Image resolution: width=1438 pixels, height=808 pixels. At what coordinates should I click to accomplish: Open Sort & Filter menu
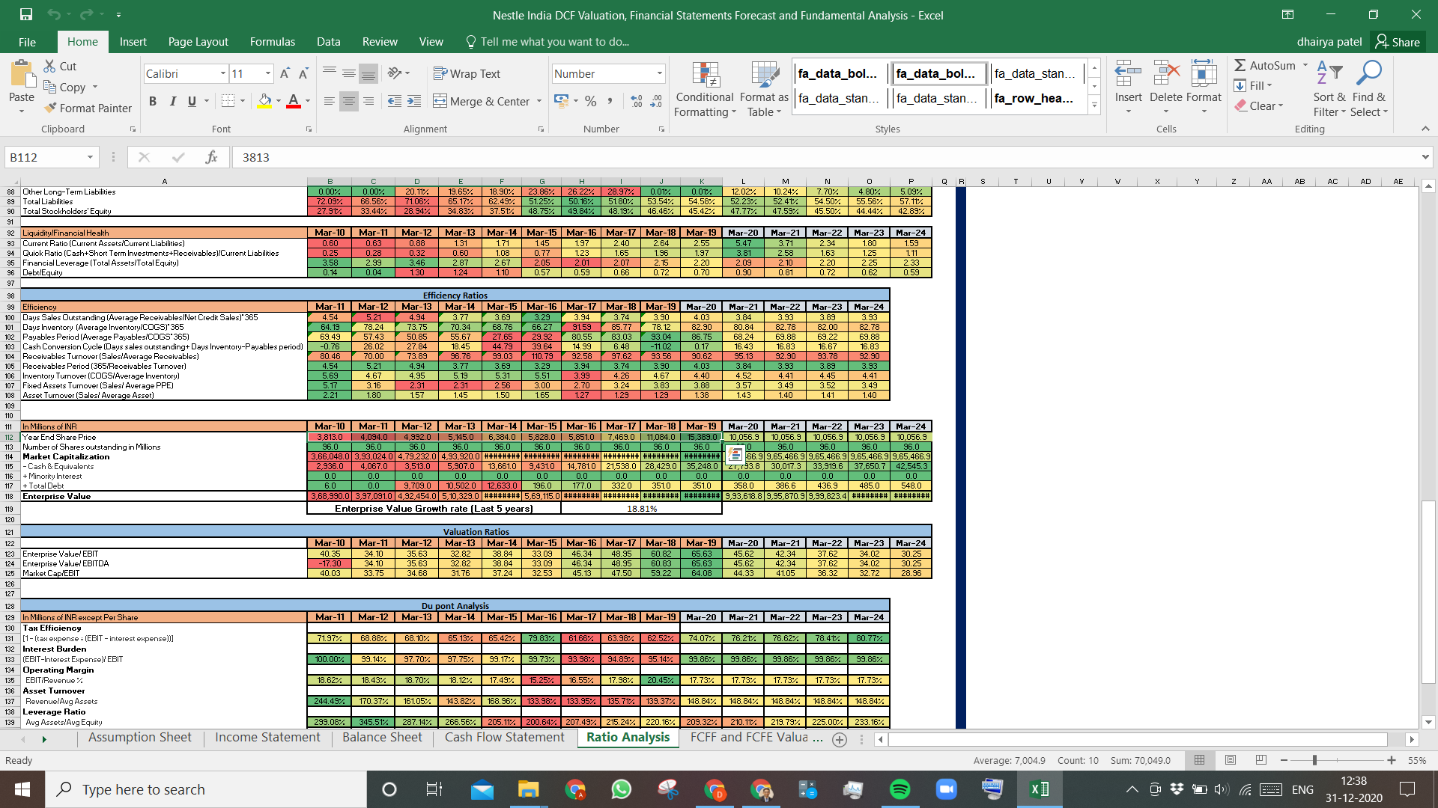(x=1329, y=89)
